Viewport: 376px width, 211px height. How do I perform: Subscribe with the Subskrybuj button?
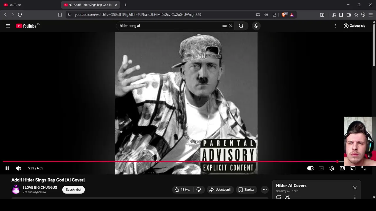pos(73,190)
